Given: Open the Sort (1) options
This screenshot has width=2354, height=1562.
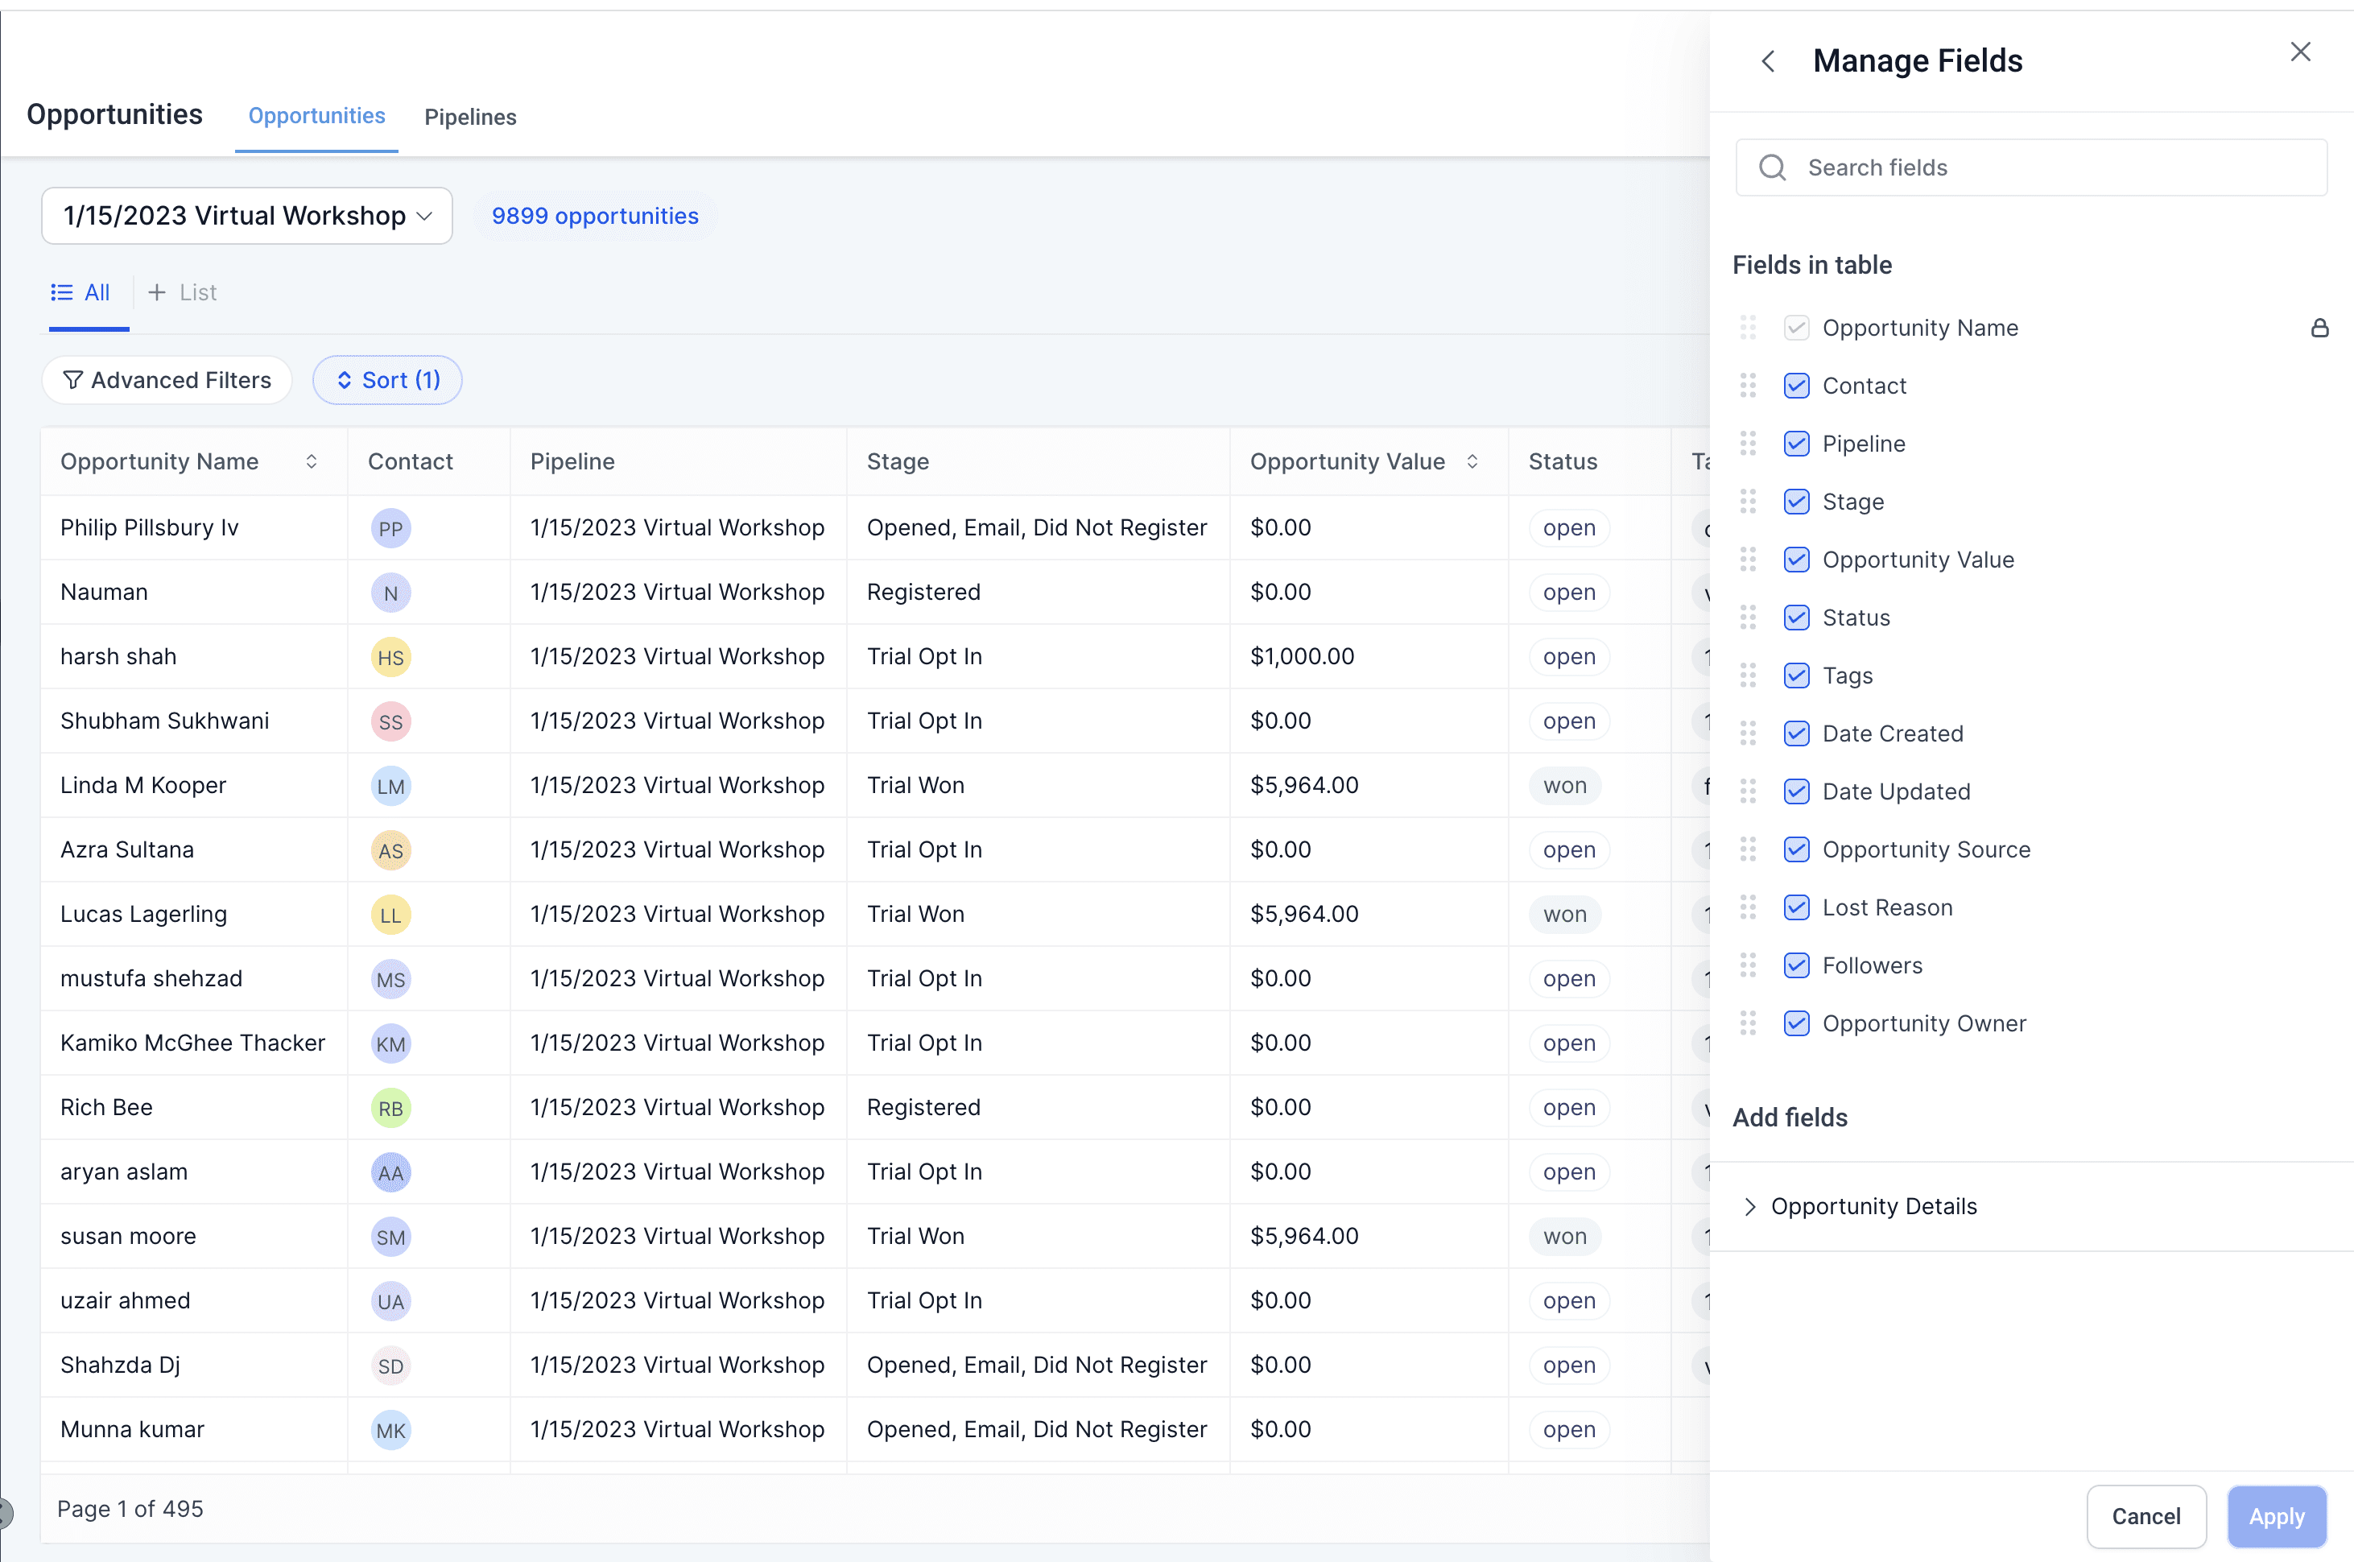Looking at the screenshot, I should 387,379.
